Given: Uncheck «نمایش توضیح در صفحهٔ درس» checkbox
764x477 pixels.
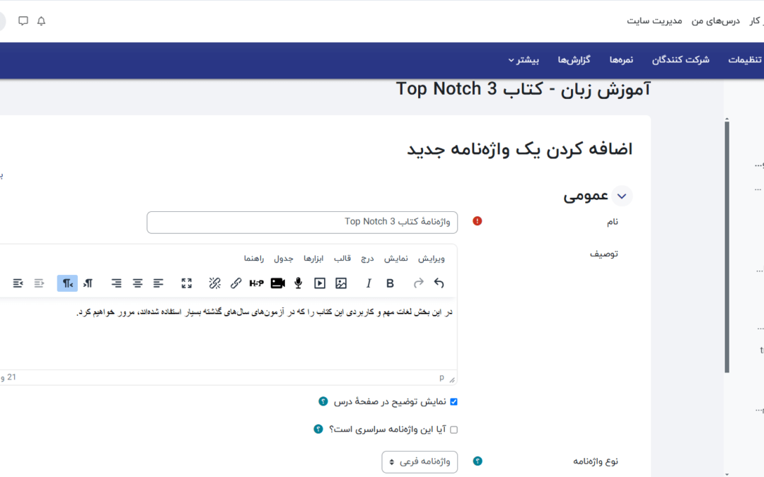Looking at the screenshot, I should 454,401.
